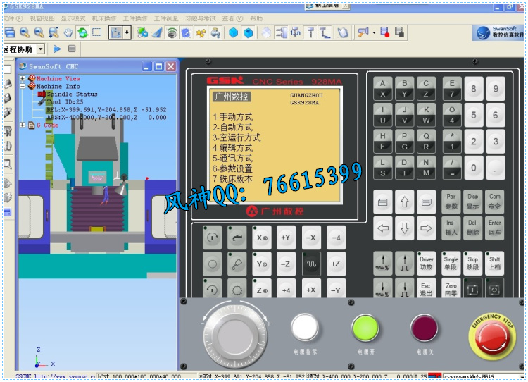Click the Ins 插入 key
This screenshot has width=528, height=382.
pos(451,228)
